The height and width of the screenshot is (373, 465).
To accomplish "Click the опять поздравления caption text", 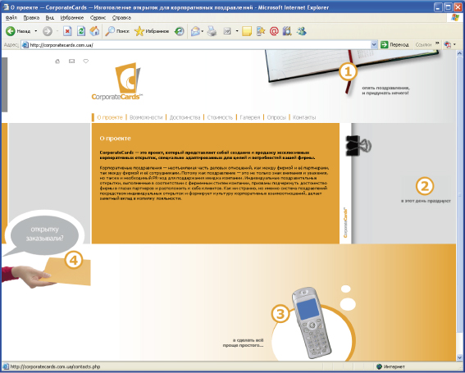I will [385, 90].
